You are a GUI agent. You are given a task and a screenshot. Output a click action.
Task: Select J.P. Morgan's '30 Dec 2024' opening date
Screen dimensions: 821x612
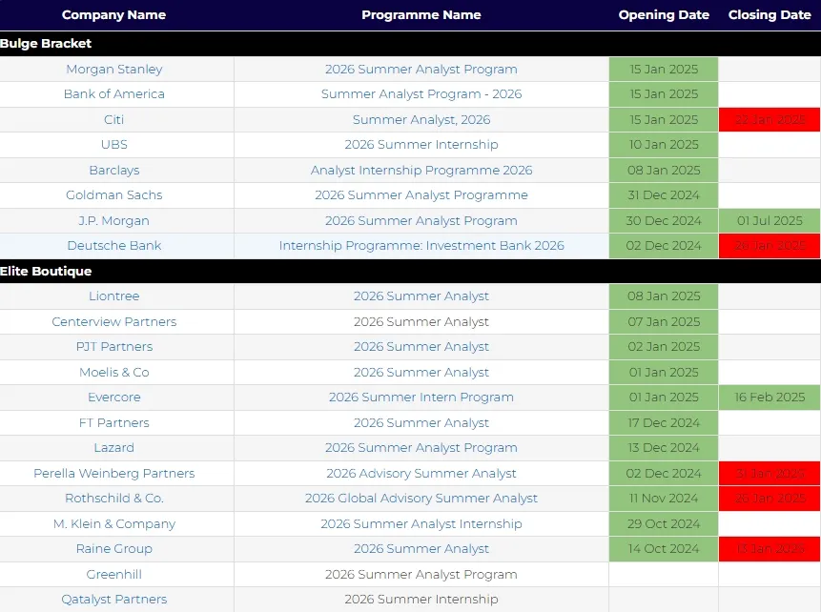(664, 221)
